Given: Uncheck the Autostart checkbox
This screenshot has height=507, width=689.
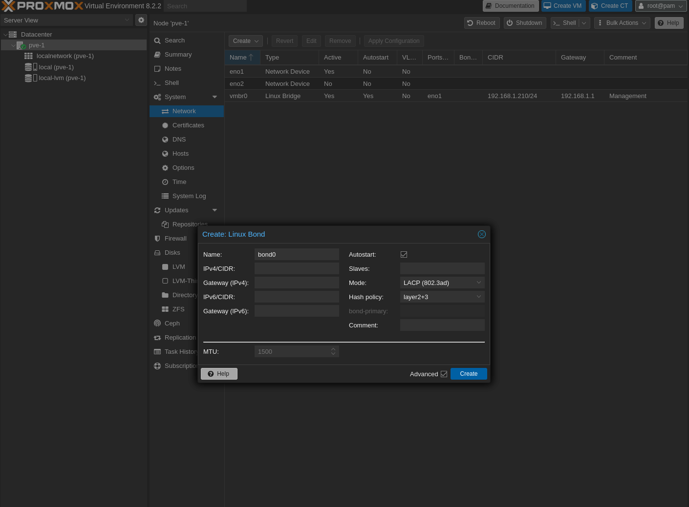Looking at the screenshot, I should pyautogui.click(x=404, y=255).
